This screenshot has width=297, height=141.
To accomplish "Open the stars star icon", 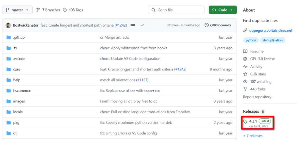I will click(245, 74).
